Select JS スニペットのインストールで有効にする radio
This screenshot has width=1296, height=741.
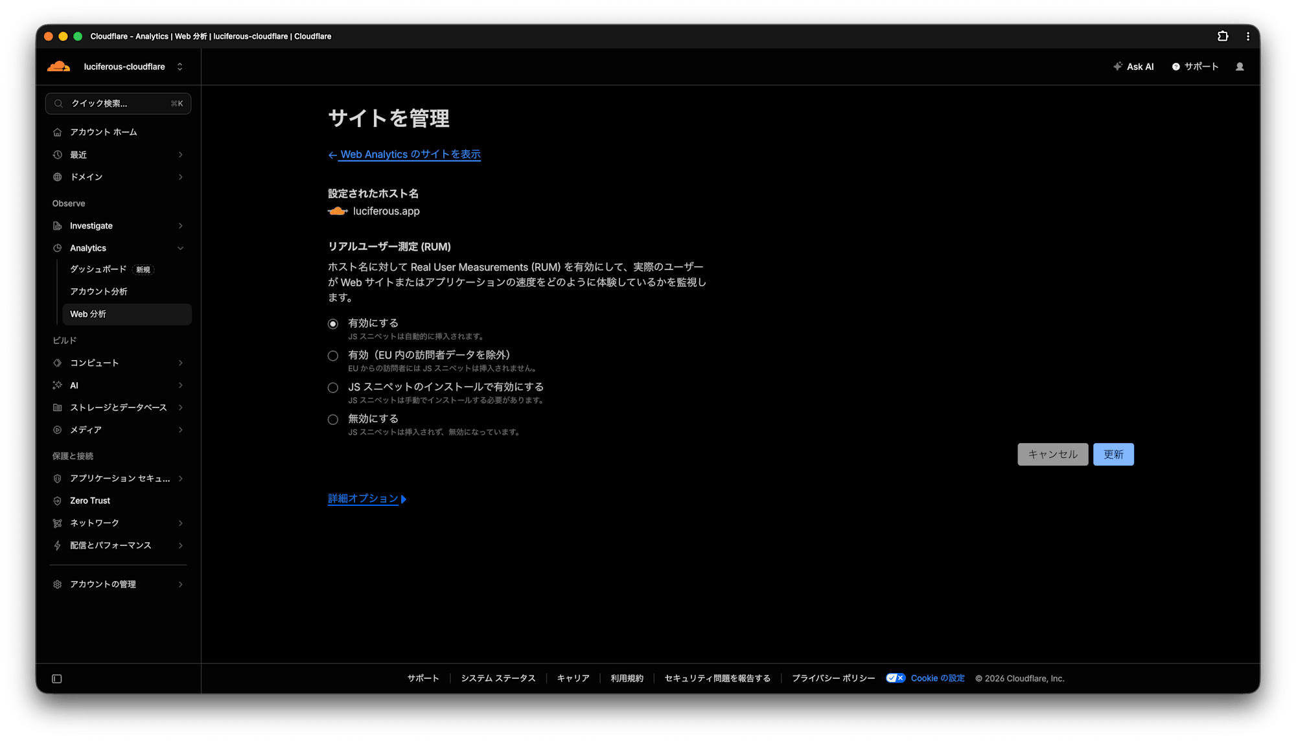[333, 387]
